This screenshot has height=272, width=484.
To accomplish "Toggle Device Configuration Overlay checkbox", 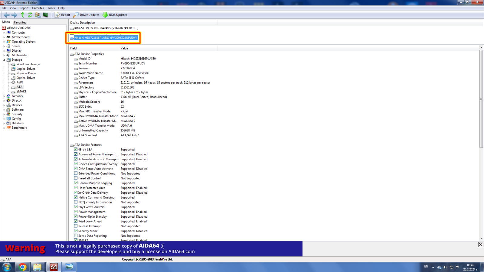I will [76, 164].
